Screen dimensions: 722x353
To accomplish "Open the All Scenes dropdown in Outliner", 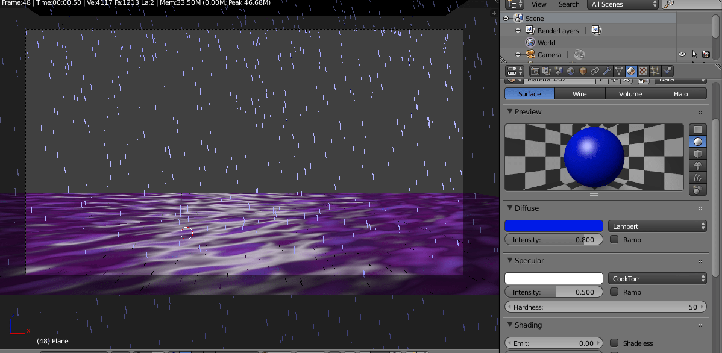I will click(x=623, y=4).
